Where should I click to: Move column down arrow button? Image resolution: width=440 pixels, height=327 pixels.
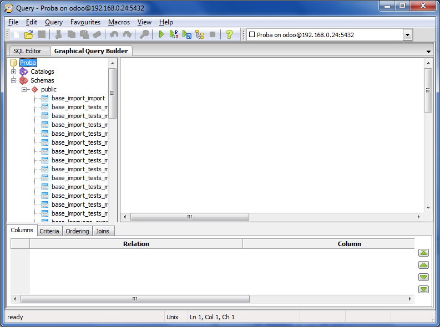point(423,277)
